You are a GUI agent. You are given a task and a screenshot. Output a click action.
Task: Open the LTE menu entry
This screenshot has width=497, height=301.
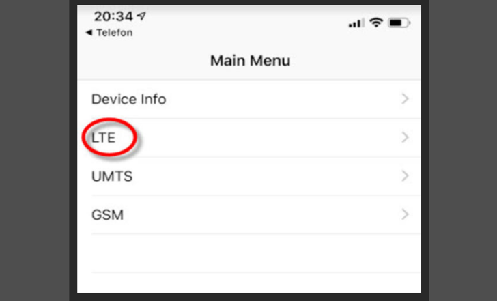coord(249,138)
